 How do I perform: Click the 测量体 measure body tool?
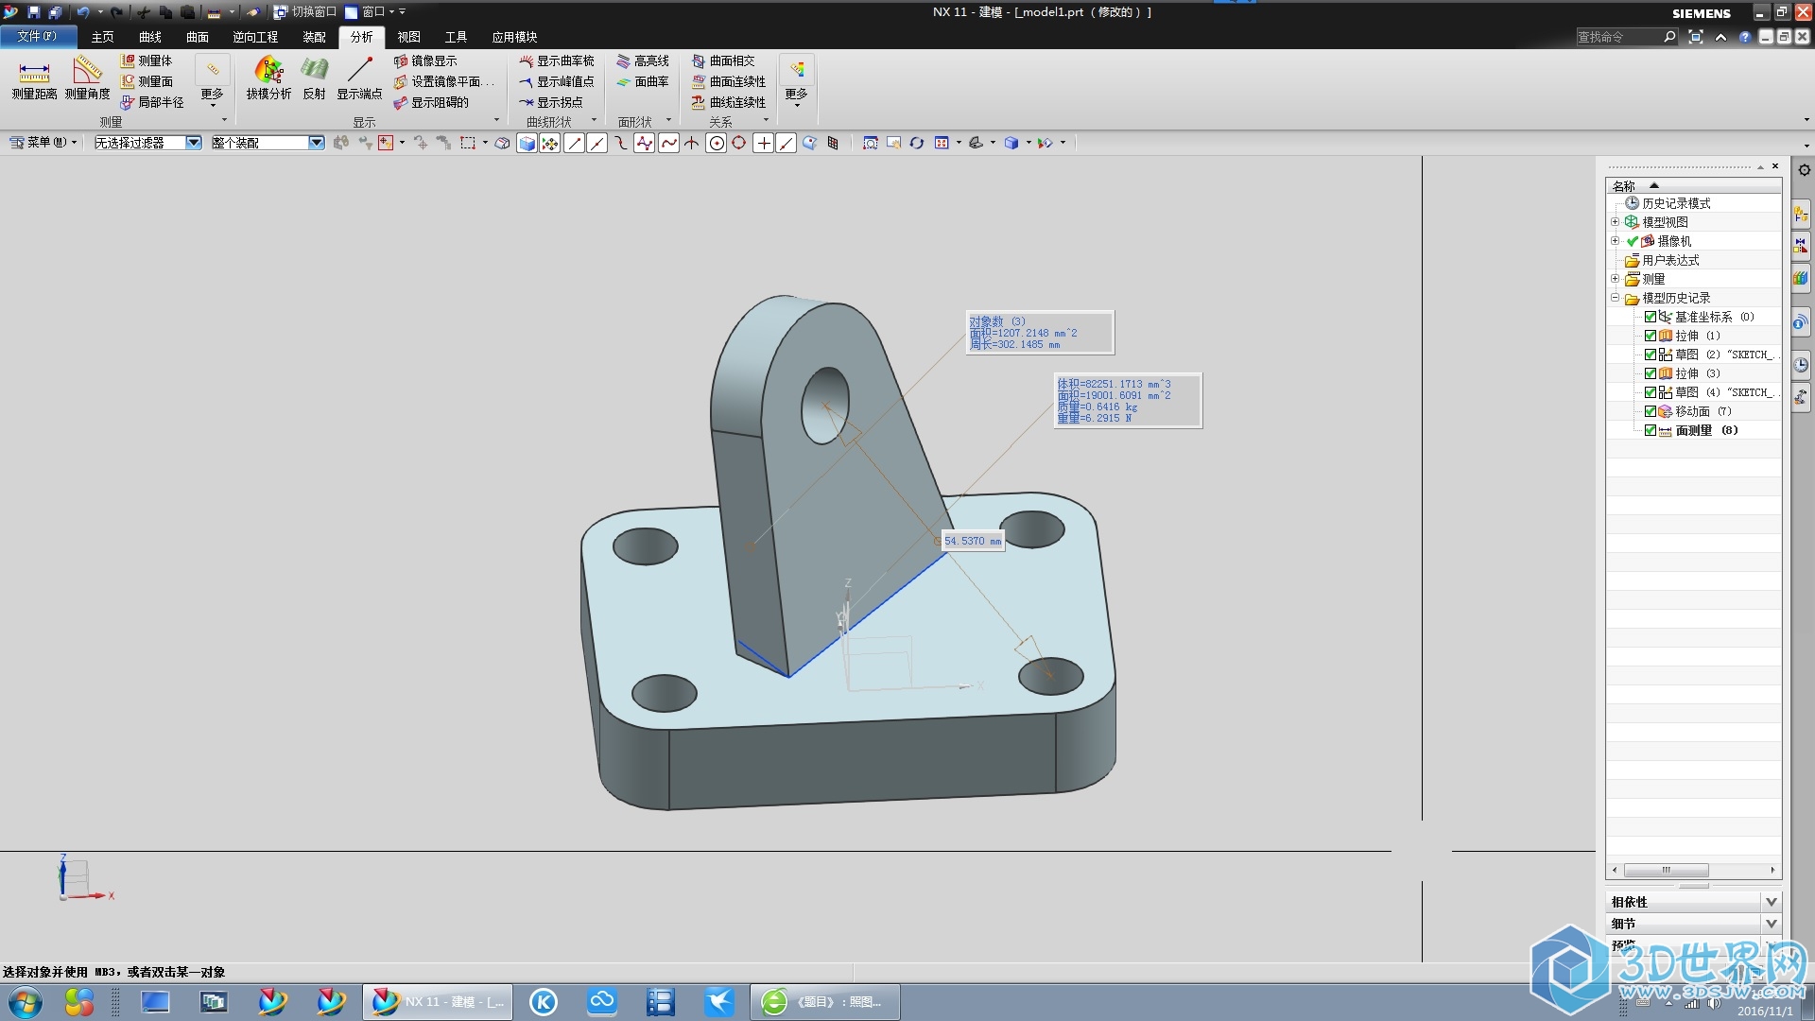coord(147,61)
